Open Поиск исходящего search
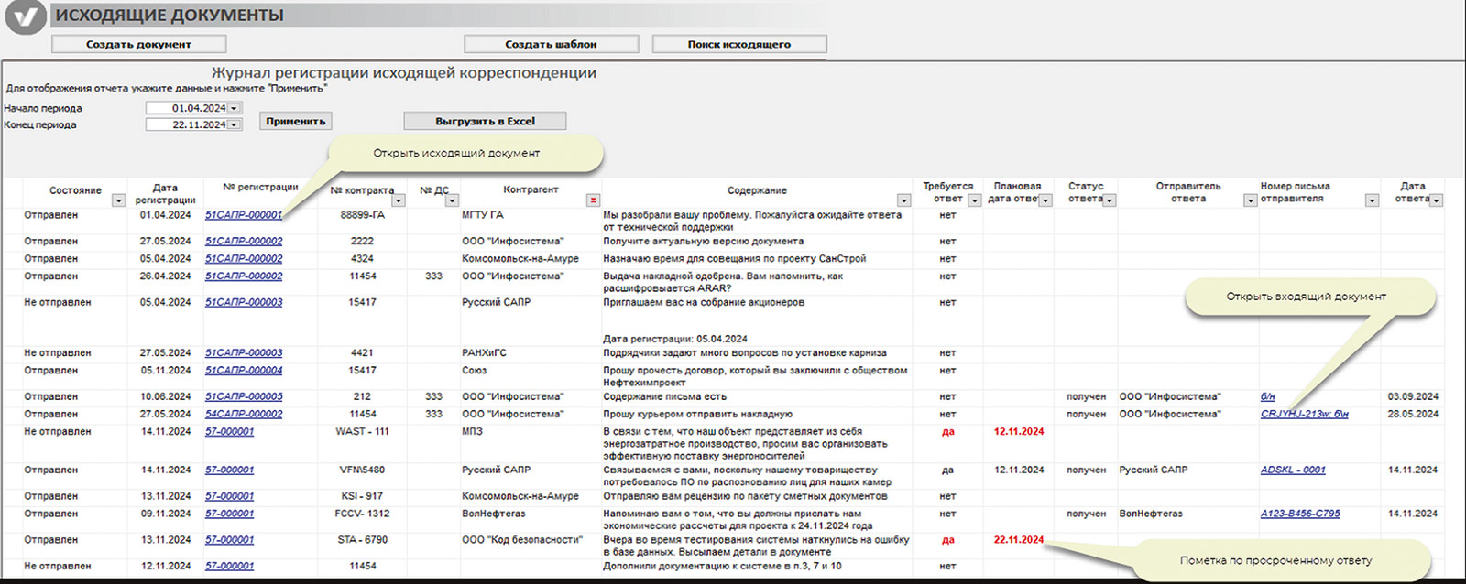Screen dimensions: 1466x584 click(x=738, y=44)
